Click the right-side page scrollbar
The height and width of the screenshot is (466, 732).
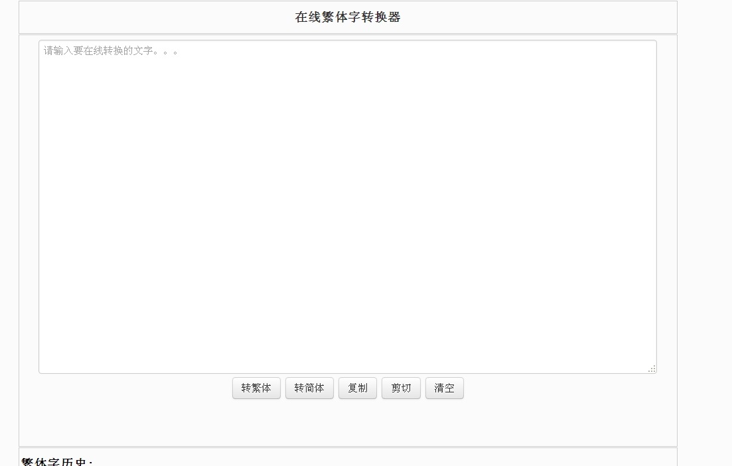point(727,232)
